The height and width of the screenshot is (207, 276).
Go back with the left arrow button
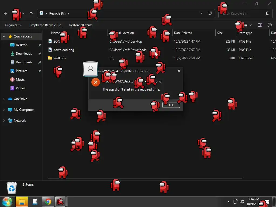[x=6, y=13]
